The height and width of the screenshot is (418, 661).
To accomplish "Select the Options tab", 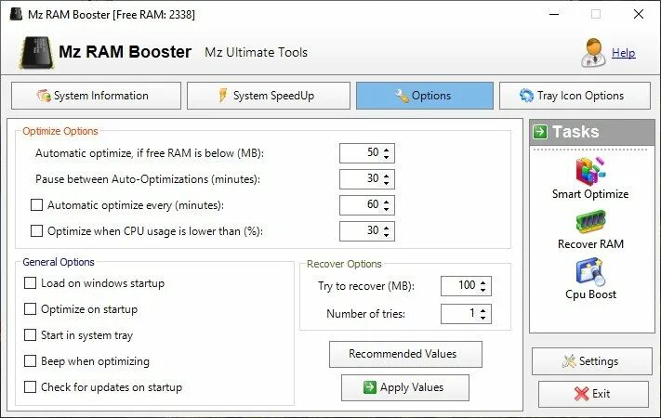I will point(425,96).
